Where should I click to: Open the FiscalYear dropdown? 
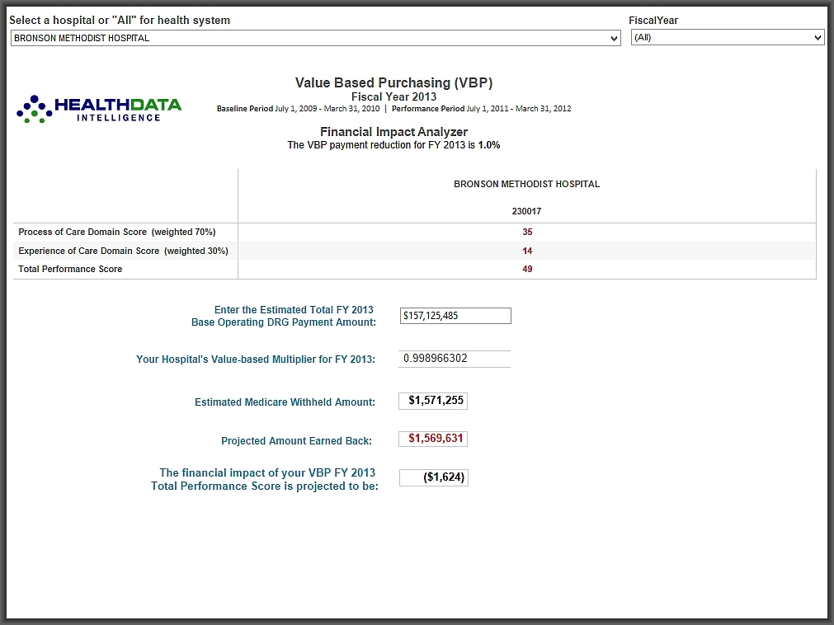coord(727,37)
